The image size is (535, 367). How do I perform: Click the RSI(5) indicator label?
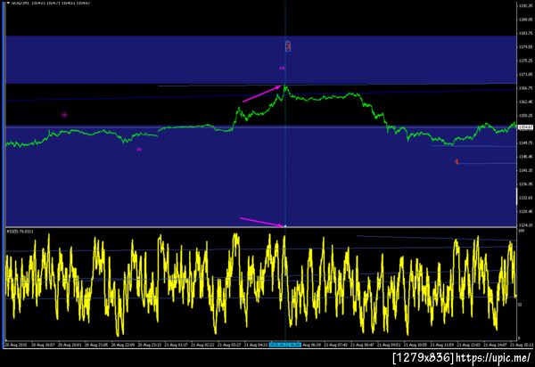tap(21, 232)
